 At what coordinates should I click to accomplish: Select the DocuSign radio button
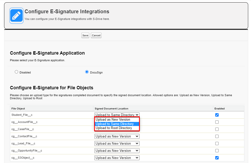pyautogui.click(x=87, y=72)
